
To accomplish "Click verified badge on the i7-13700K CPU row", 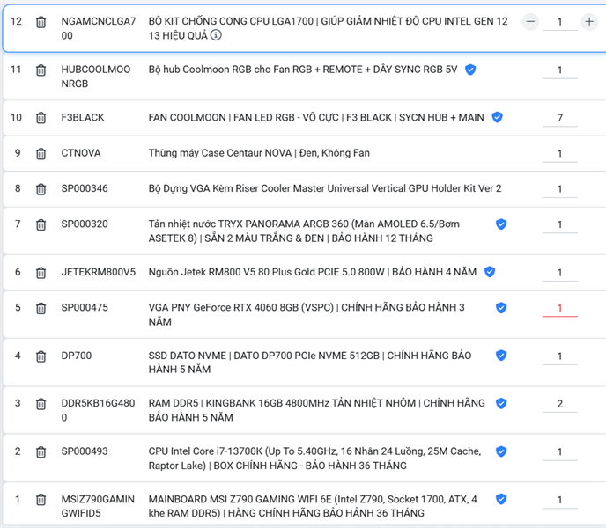I will 501,451.
